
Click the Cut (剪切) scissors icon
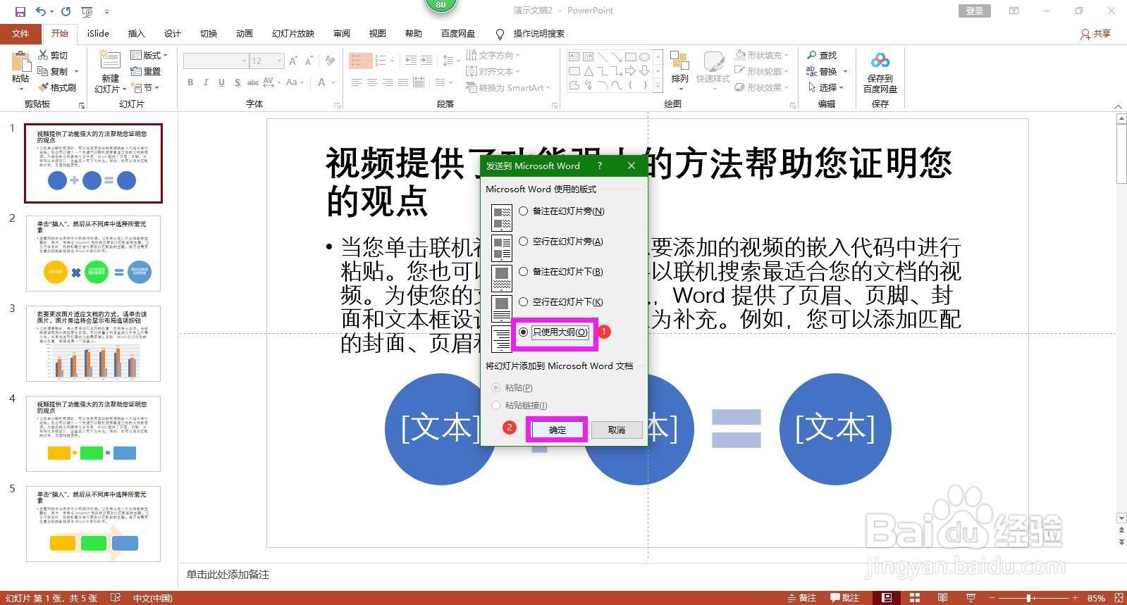(x=43, y=55)
